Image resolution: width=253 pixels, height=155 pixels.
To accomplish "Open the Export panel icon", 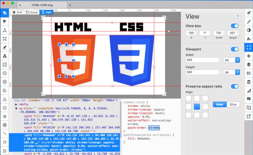I will [248, 116].
